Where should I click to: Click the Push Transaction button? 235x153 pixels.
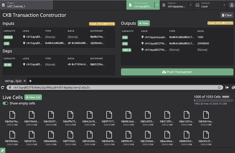[x=177, y=72]
